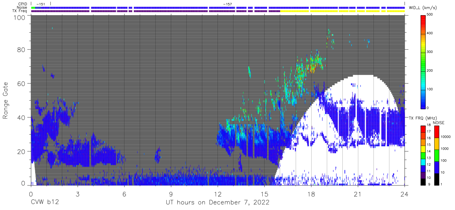Click the 20 tick on Range Gate axis
The image size is (455, 210).
(x=21, y=151)
